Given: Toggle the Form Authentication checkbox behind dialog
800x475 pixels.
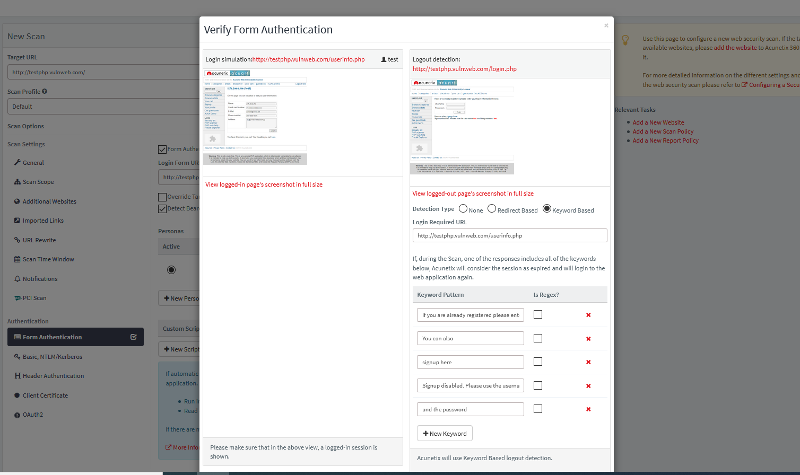Looking at the screenshot, I should coord(162,149).
